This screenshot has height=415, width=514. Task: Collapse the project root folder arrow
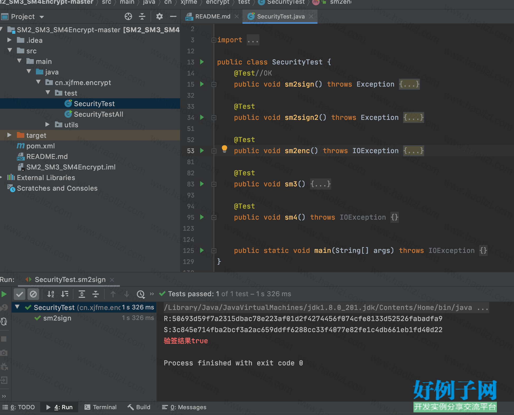click(x=2, y=29)
